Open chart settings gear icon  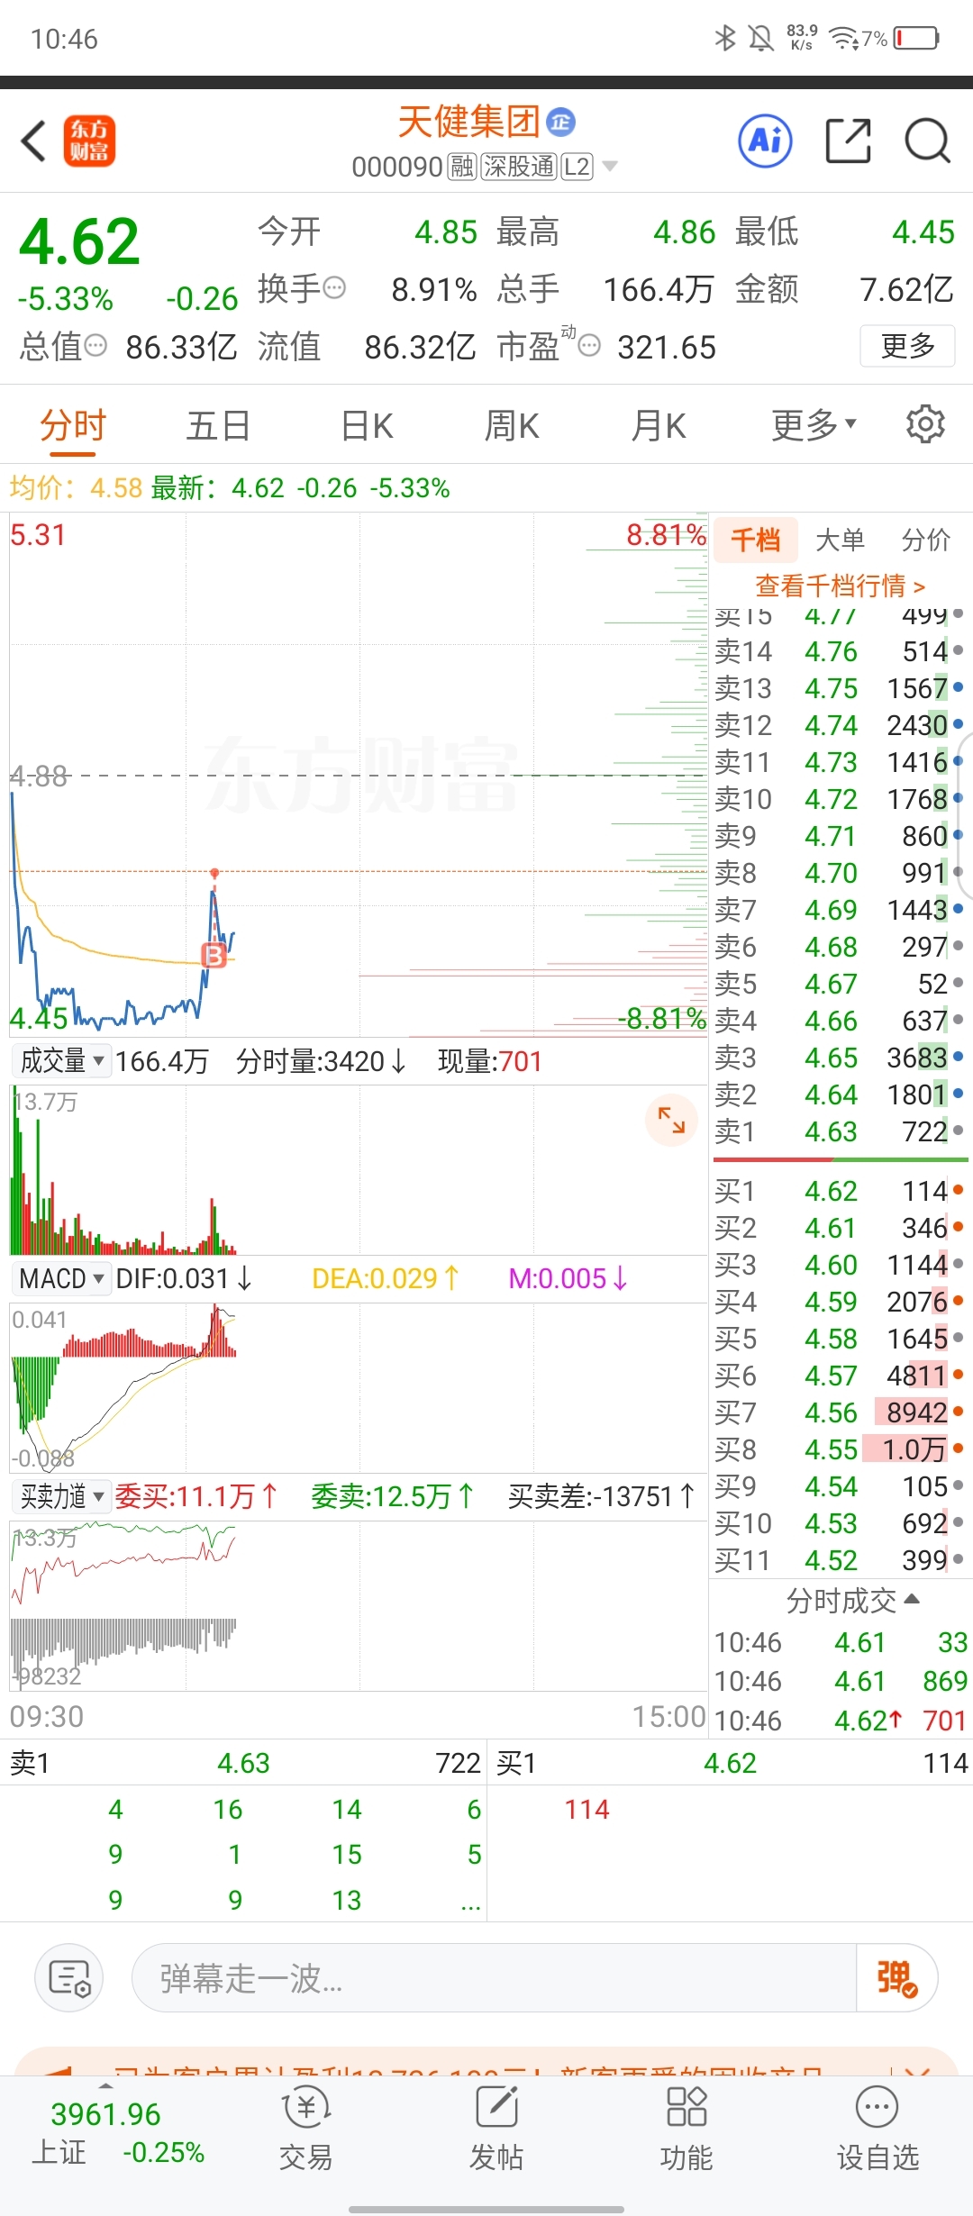(x=925, y=423)
